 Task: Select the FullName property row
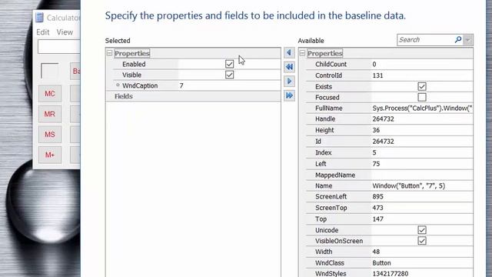(x=390, y=108)
